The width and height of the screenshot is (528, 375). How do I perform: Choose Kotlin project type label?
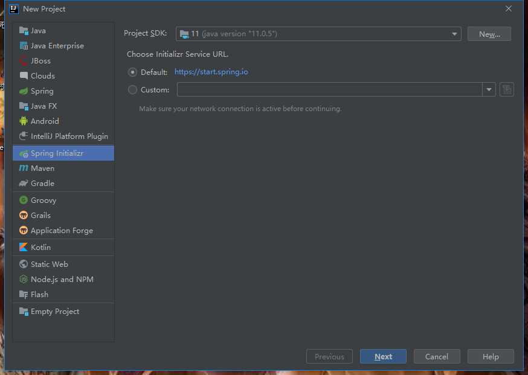click(40, 248)
